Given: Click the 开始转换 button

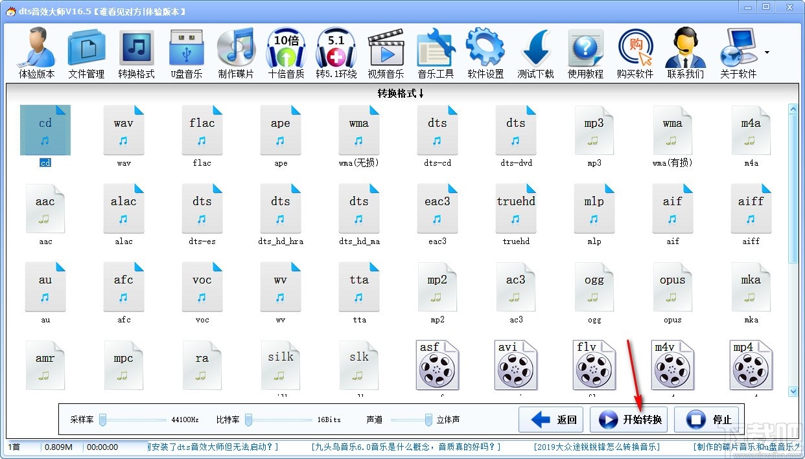Looking at the screenshot, I should point(629,419).
